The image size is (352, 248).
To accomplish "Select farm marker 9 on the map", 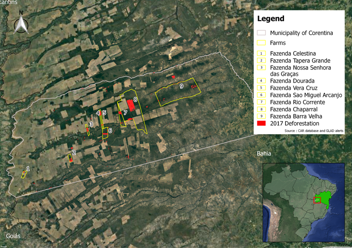I will tap(181, 86).
